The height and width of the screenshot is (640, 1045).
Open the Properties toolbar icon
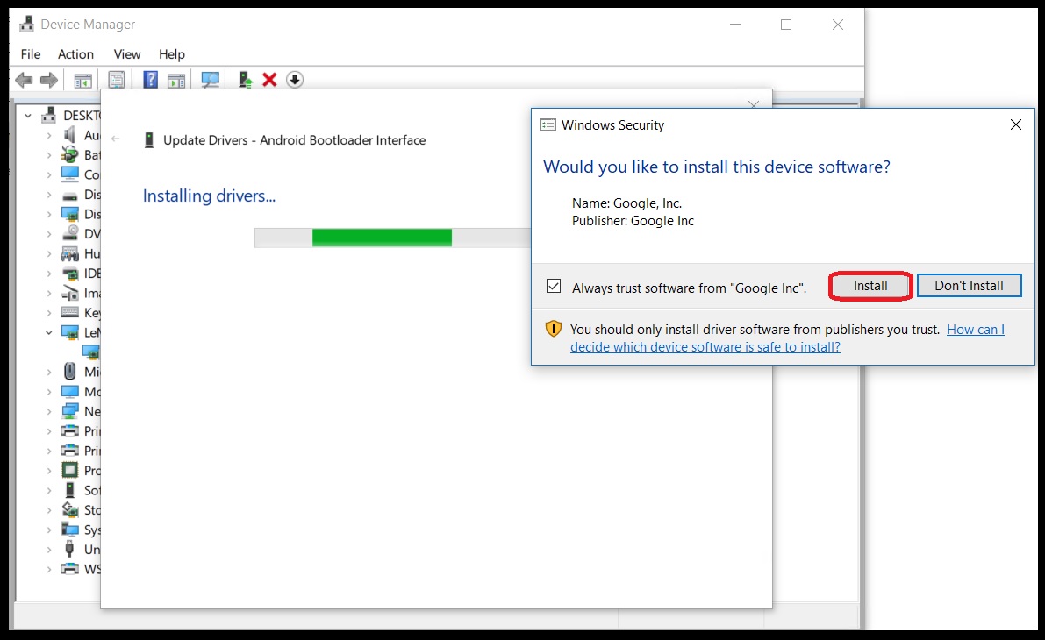click(x=116, y=80)
